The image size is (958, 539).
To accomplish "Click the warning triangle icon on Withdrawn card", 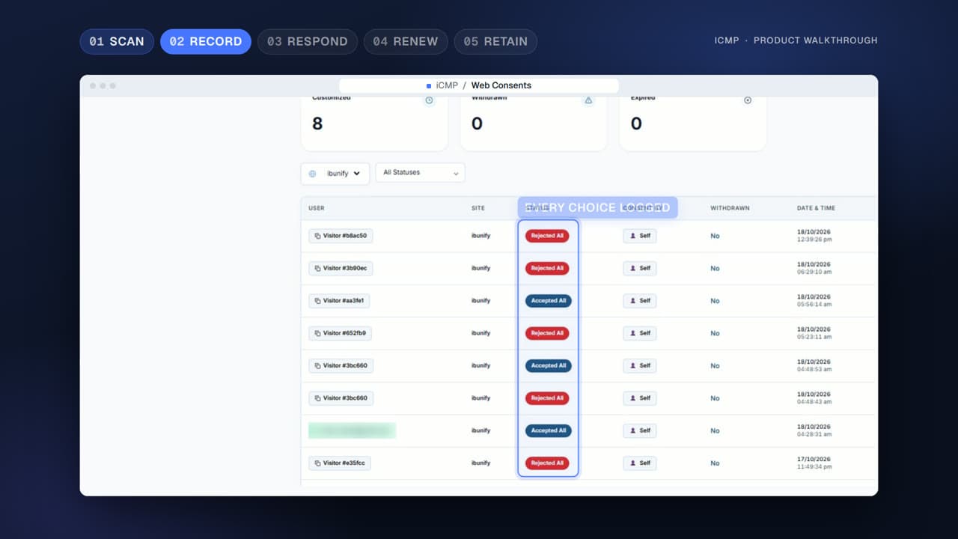I will click(x=588, y=100).
